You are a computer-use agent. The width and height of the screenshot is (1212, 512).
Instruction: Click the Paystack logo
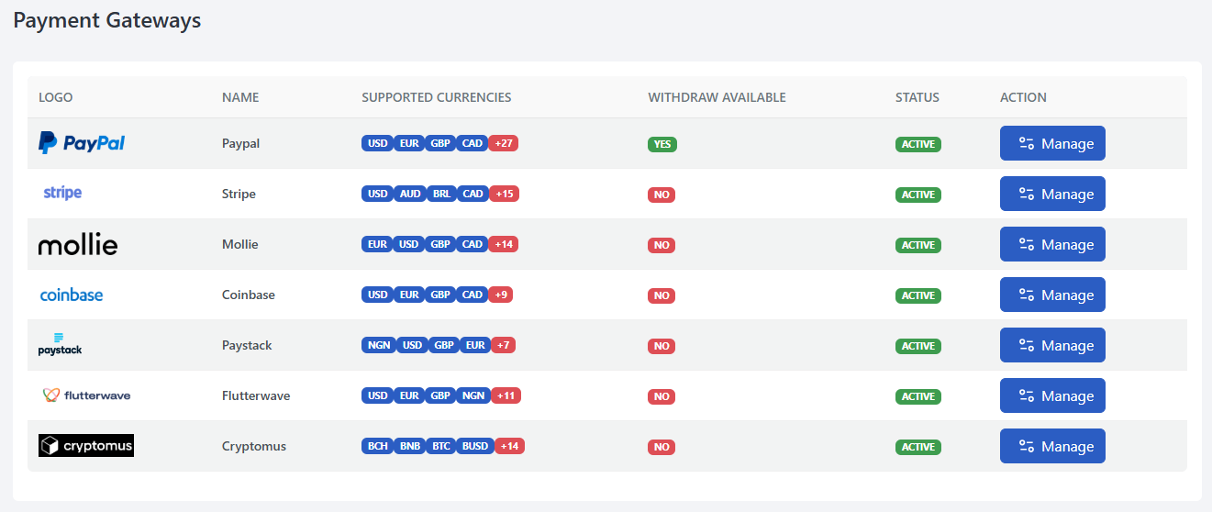(x=60, y=345)
